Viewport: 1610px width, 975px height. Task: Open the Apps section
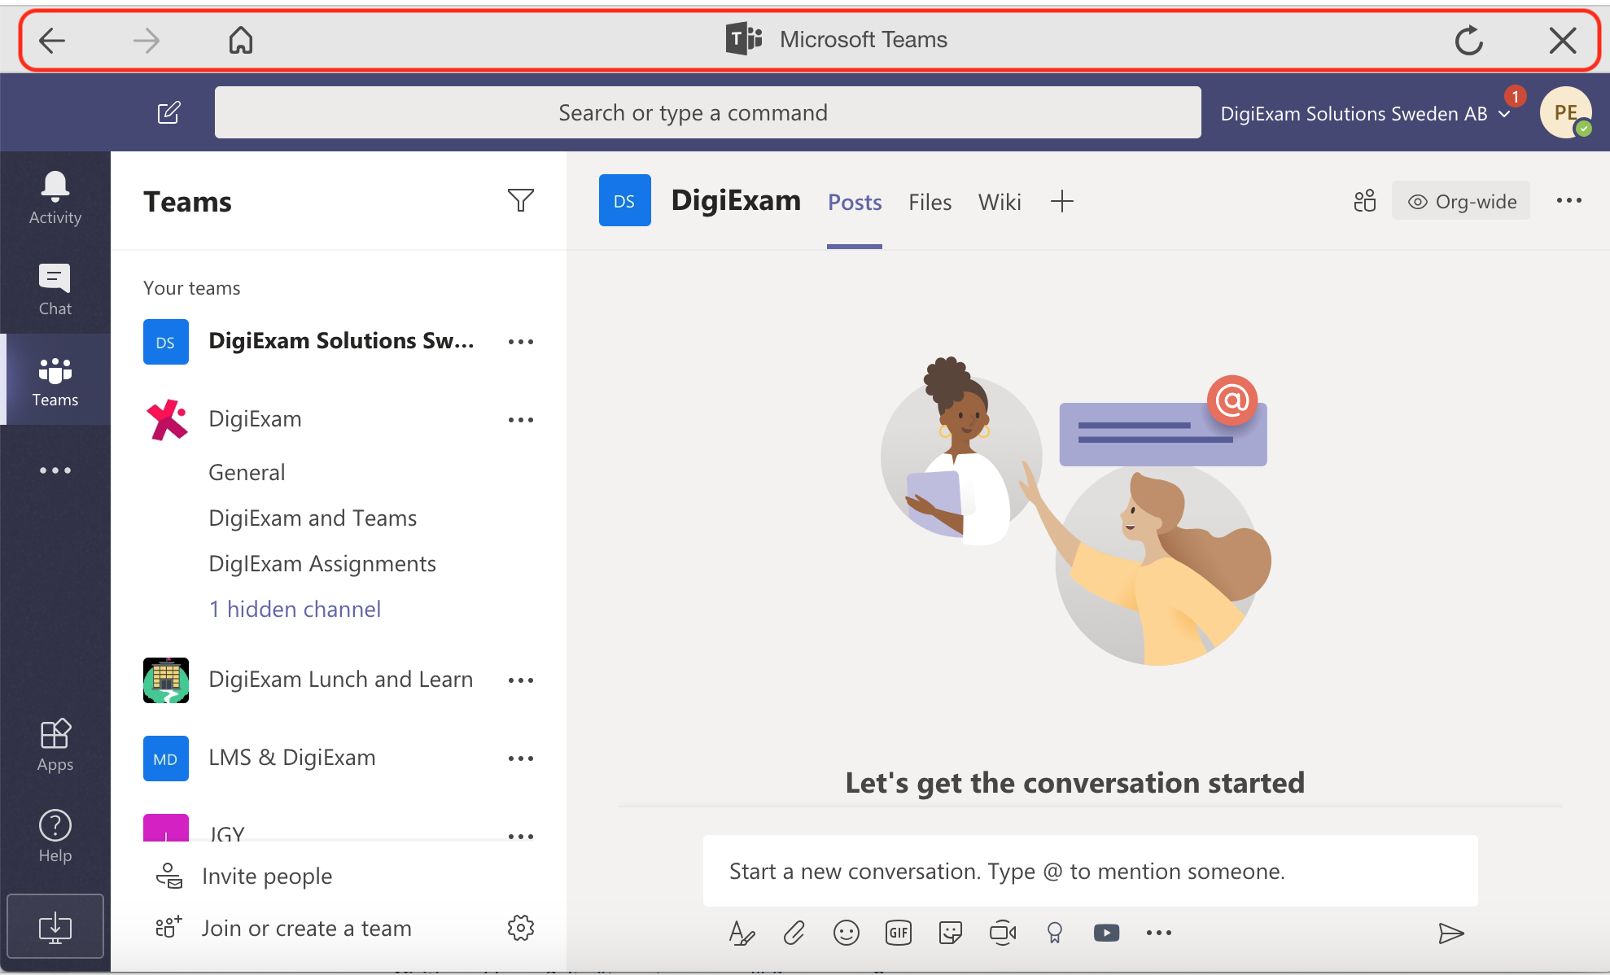tap(55, 743)
